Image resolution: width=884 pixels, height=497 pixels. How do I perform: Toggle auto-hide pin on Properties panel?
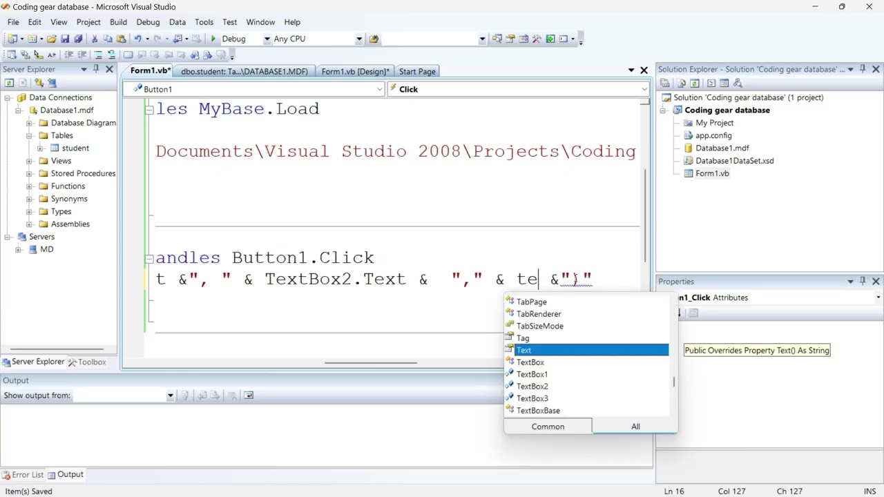pyautogui.click(x=863, y=281)
